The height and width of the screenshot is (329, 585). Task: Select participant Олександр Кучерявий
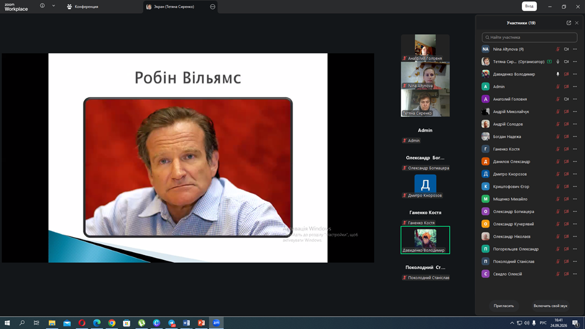(x=529, y=224)
